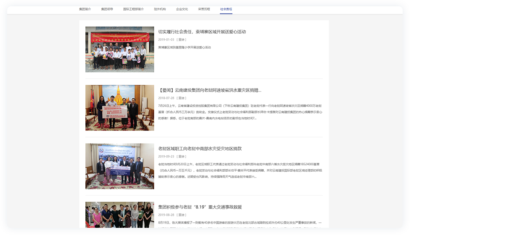
Task: Open article 【要闻】云南建投集团向老挝阿速坡省洪水重灾区捐赠
Action: (210, 90)
